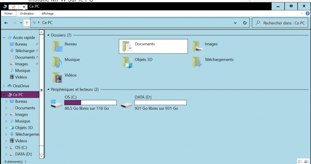This screenshot has height=164, width=311.
Task: Open the Fichier menu
Action: (8, 14)
